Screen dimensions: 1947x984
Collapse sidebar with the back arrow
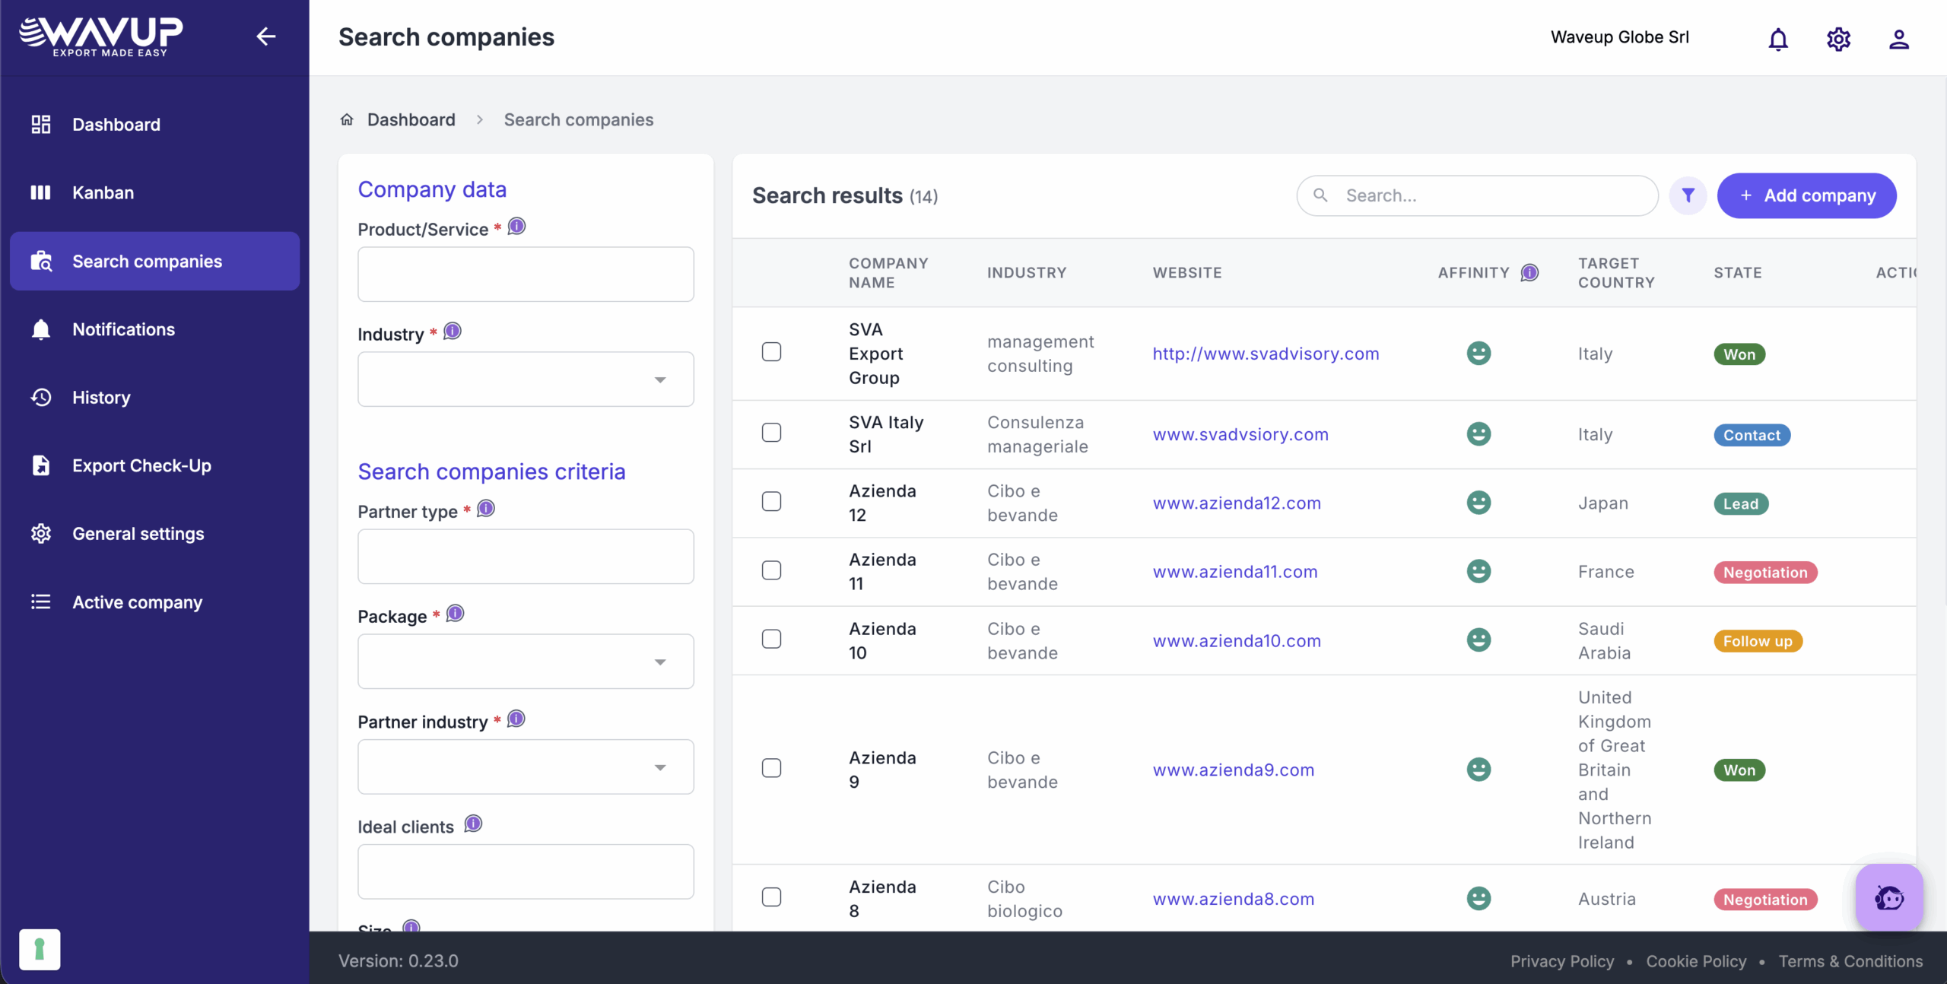coord(265,36)
